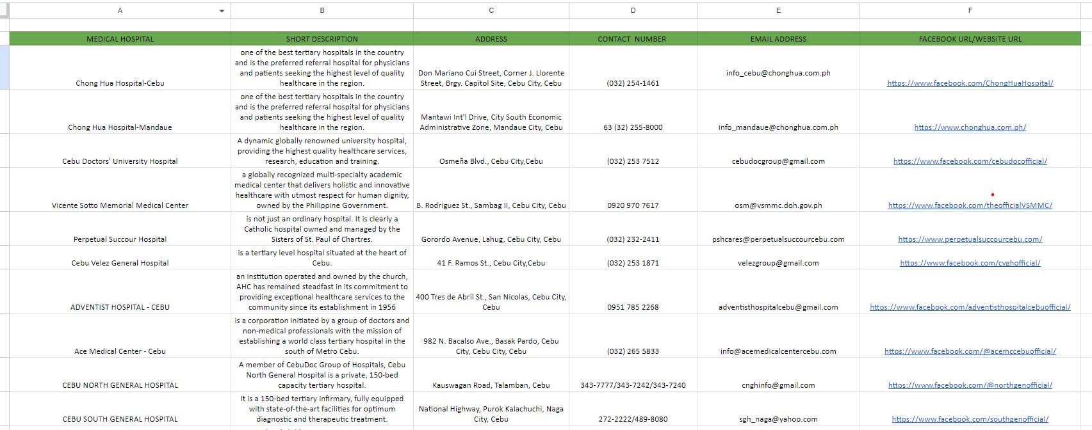
Task: Select the 0951 785 2268 contact cell
Action: coord(633,292)
